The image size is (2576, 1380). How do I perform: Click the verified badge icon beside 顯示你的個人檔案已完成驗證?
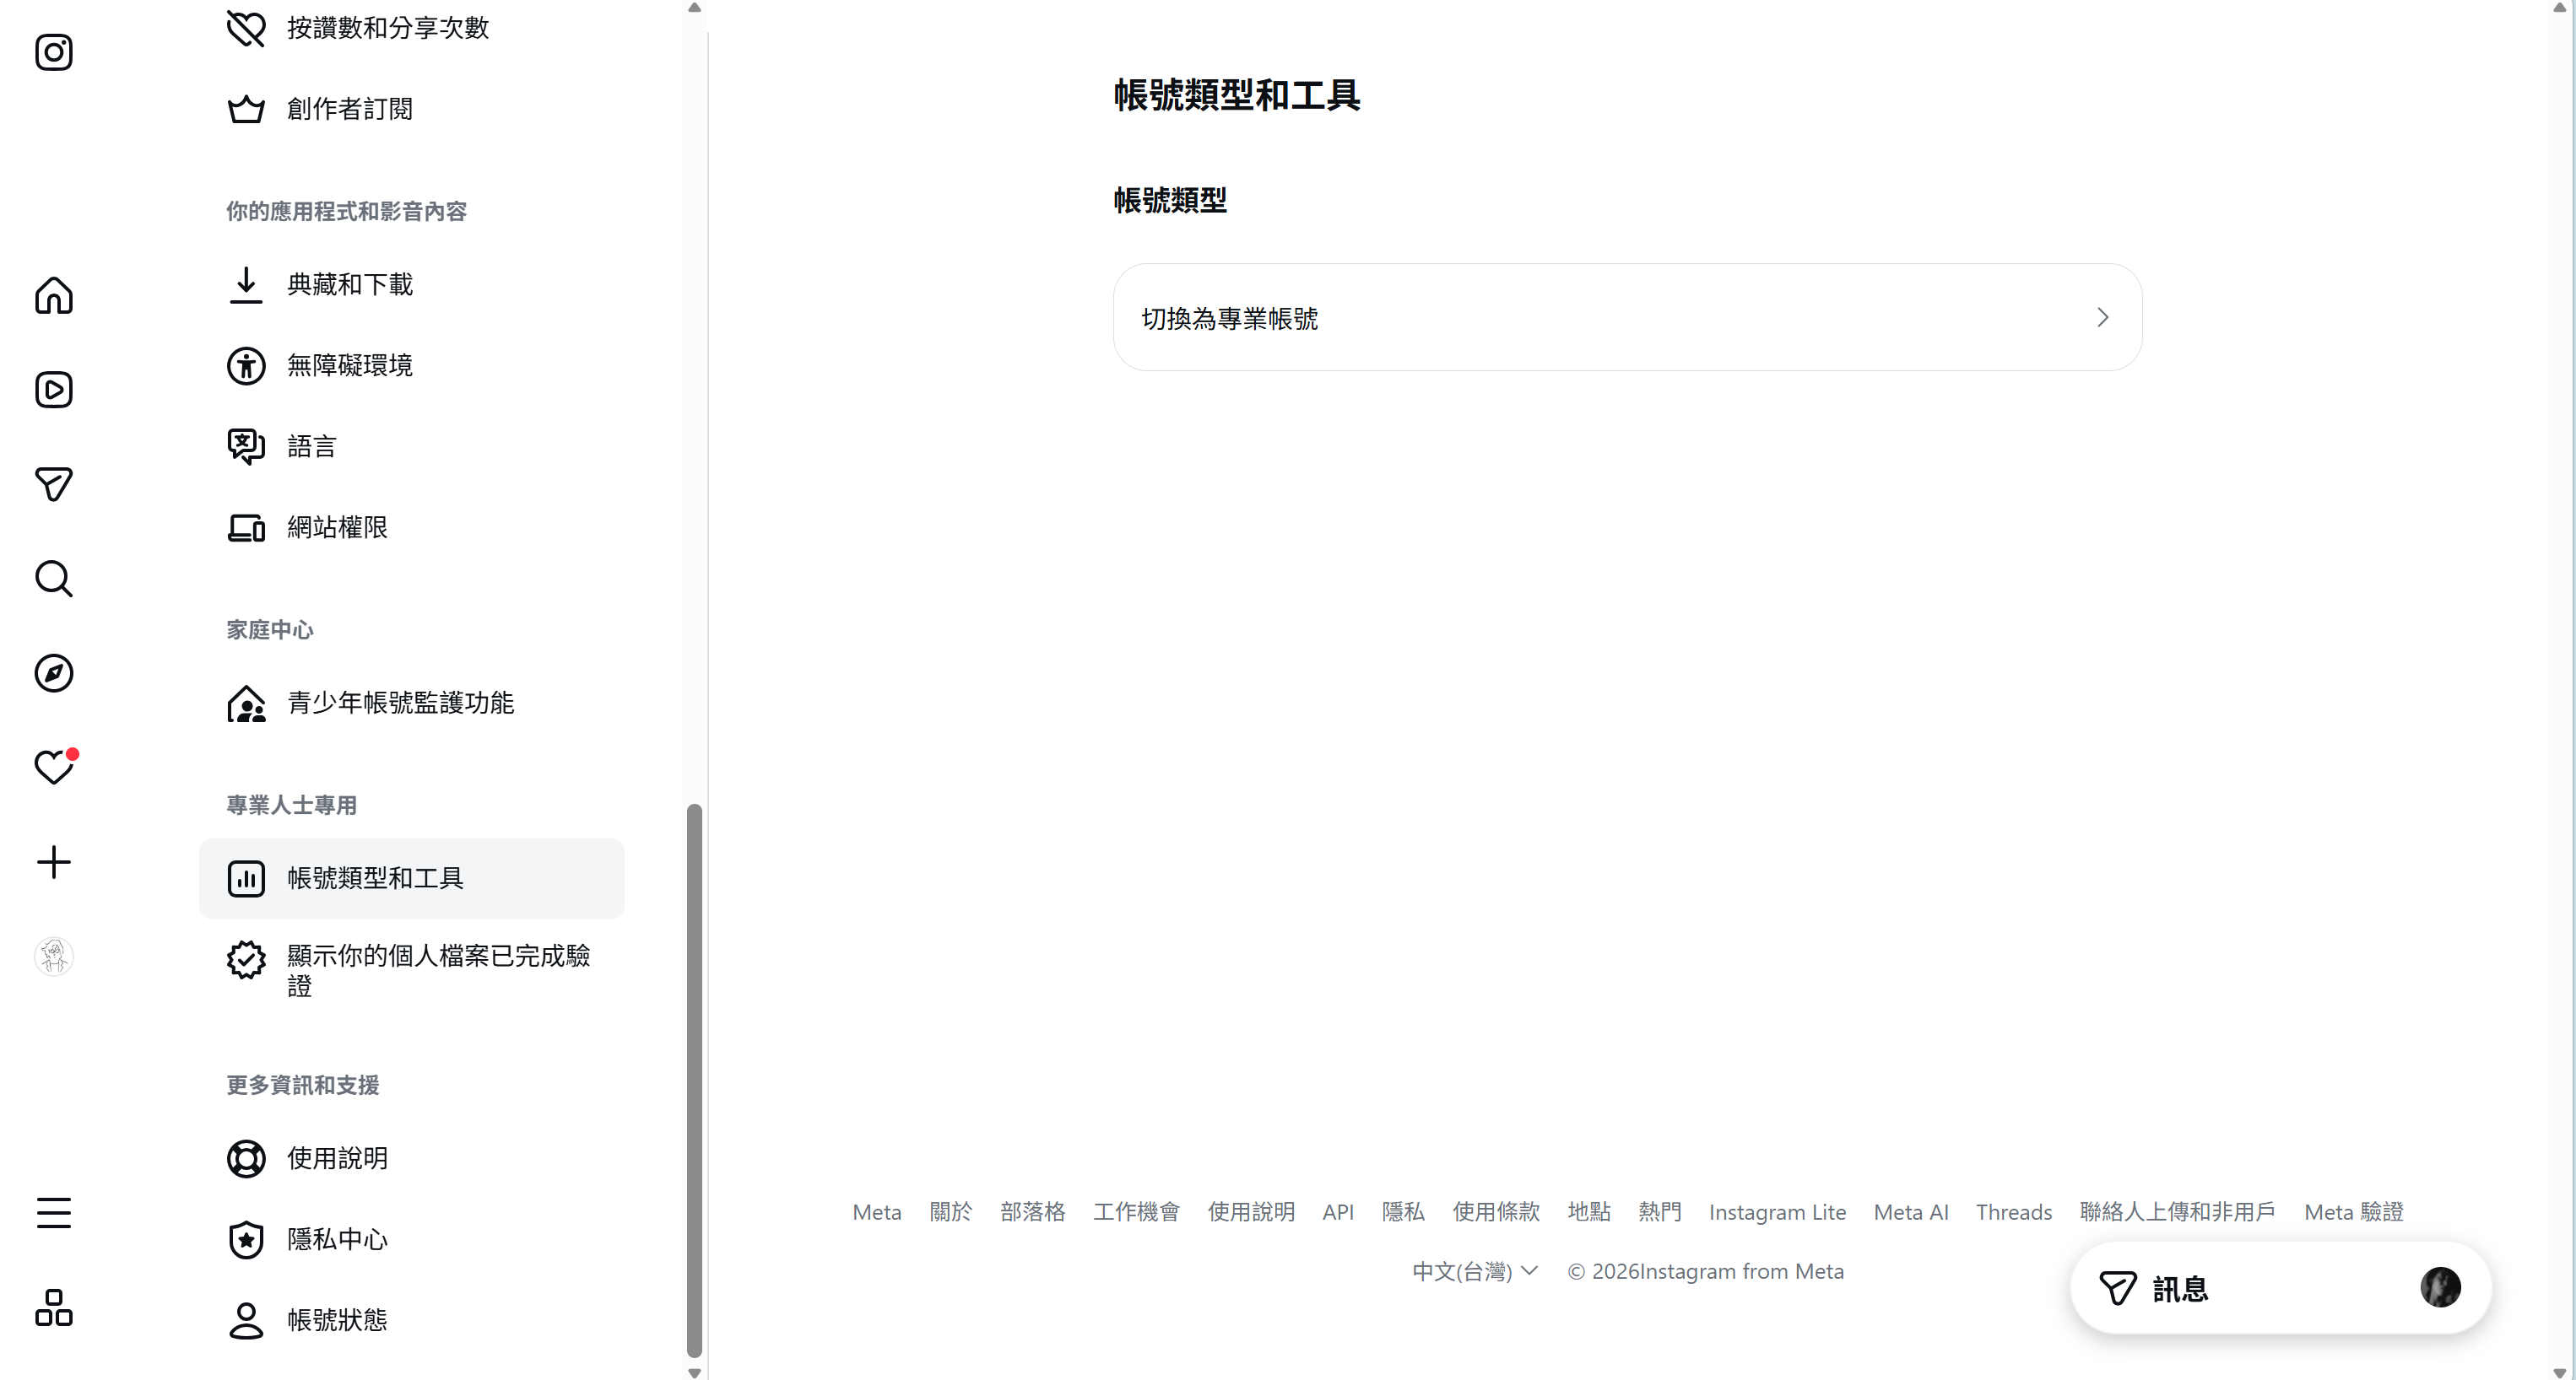246,959
